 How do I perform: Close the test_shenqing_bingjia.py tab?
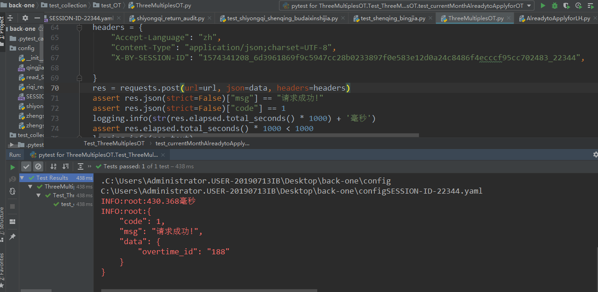430,18
